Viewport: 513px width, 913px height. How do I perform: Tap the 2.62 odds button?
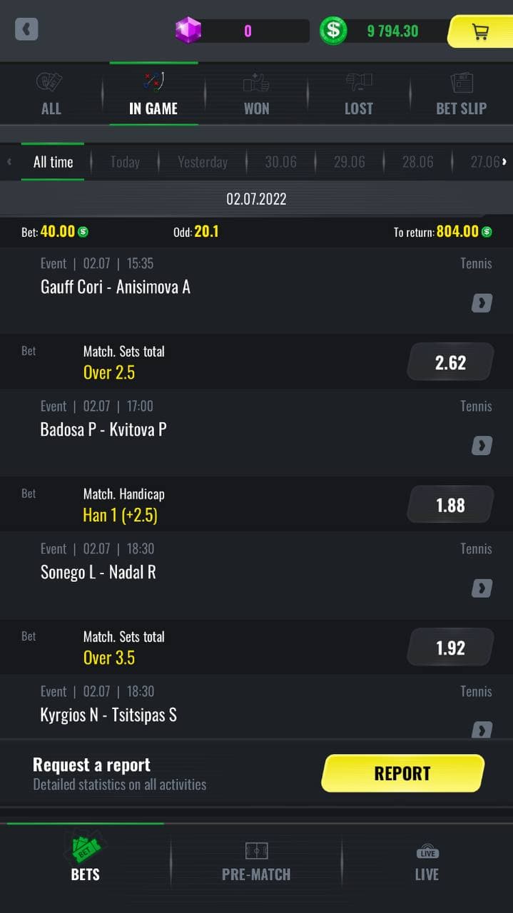[450, 362]
